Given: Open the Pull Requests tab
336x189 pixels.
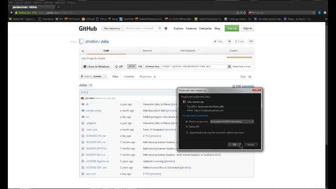Looking at the screenshot, I should [x=190, y=50].
